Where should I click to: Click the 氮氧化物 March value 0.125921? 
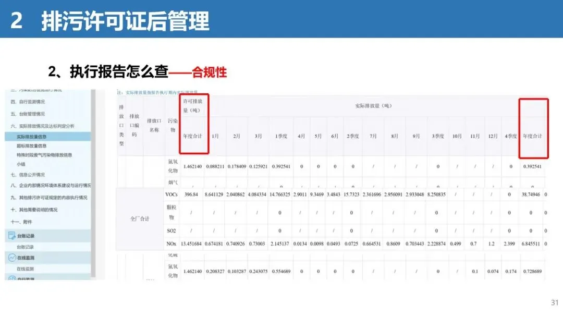click(x=258, y=166)
